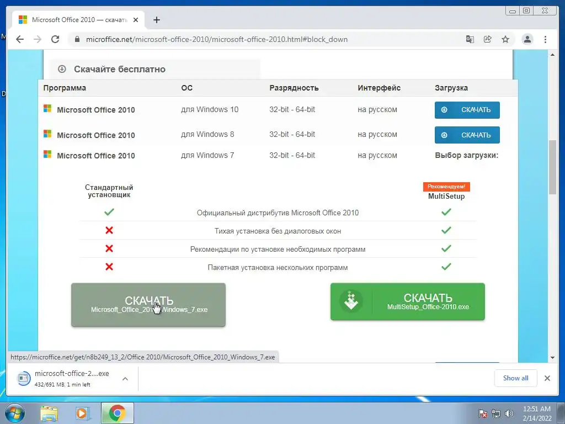This screenshot has height=424, width=565.
Task: Launch Windows Media Player from taskbar
Action: coord(82,413)
